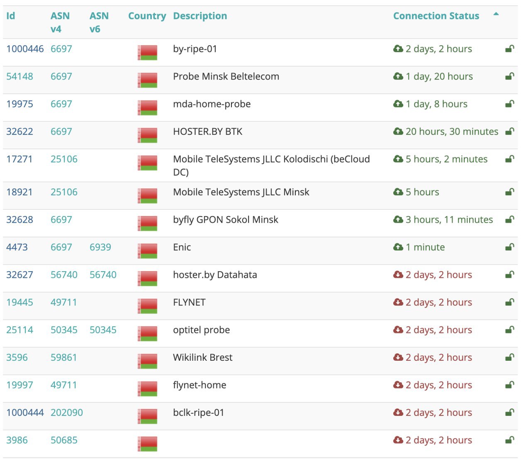Click the unlock icon for Mobile TeleSystems JLLC Minsk
The height and width of the screenshot is (459, 531).
[x=510, y=192]
